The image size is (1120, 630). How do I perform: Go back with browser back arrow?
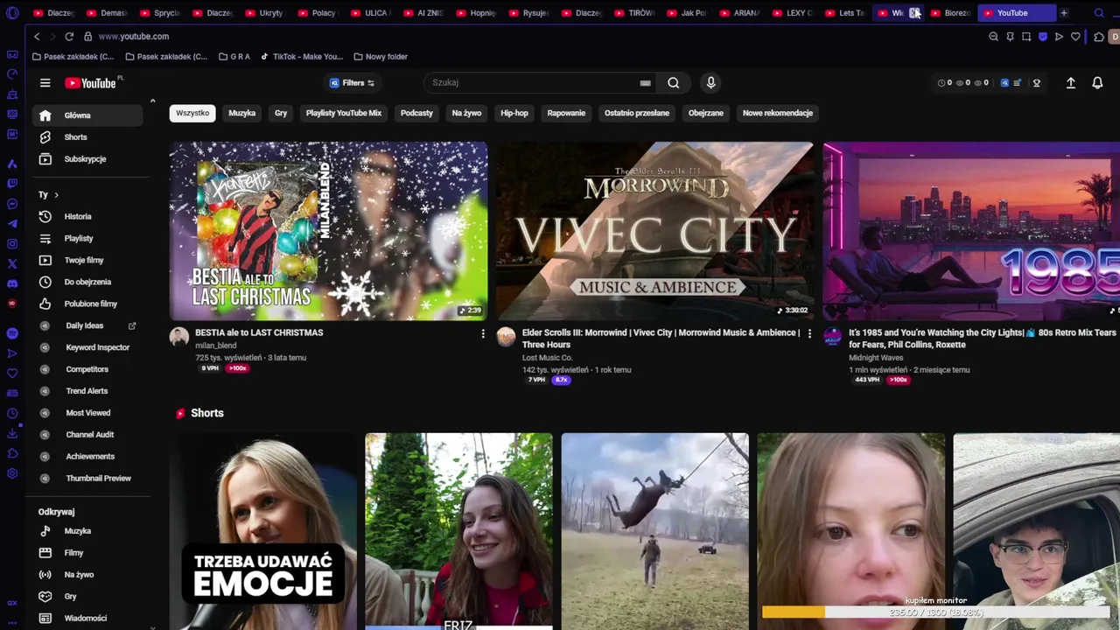click(37, 37)
